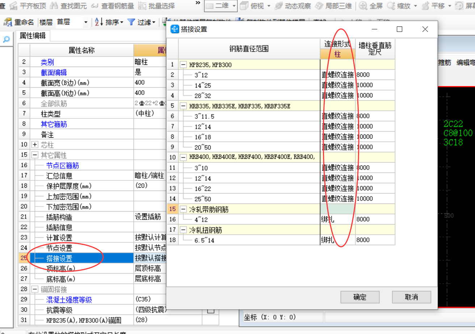The width and height of the screenshot is (475, 334).
Task: Click the 10000 length cell for 25~50 row
Action: [375, 199]
